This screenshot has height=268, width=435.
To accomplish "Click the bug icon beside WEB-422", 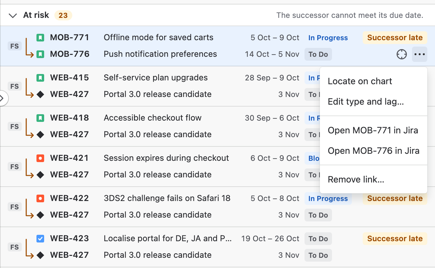I will (40, 198).
